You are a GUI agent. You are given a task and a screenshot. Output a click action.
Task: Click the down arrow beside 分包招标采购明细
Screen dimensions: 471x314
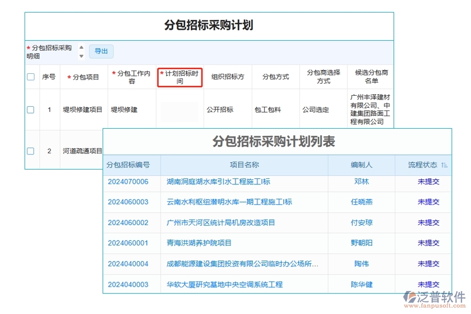[82, 55]
